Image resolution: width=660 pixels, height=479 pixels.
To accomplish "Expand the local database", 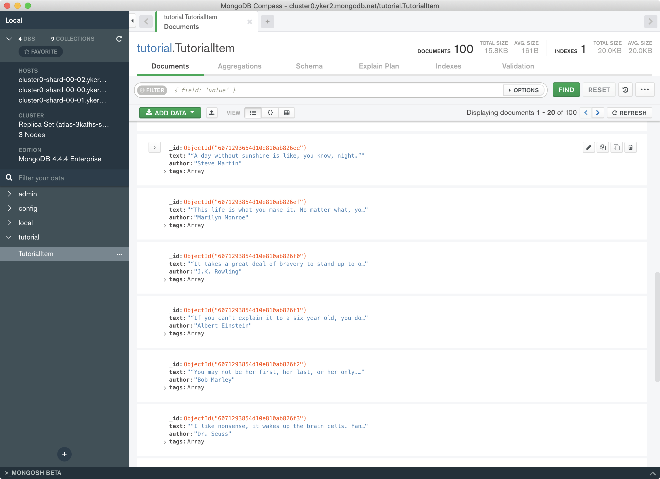I will (10, 222).
